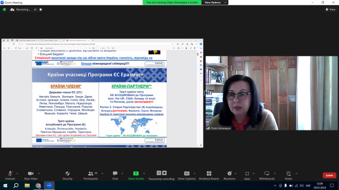Stop recording via top-left stop icon
339x190 pixels.
pyautogui.click(x=41, y=9)
